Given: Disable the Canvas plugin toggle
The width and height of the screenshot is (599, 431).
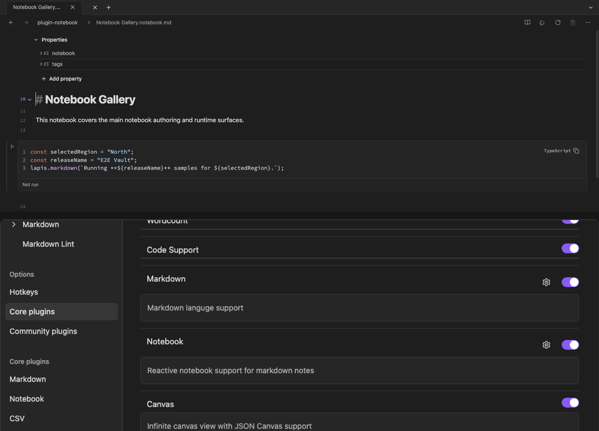Looking at the screenshot, I should tap(570, 402).
